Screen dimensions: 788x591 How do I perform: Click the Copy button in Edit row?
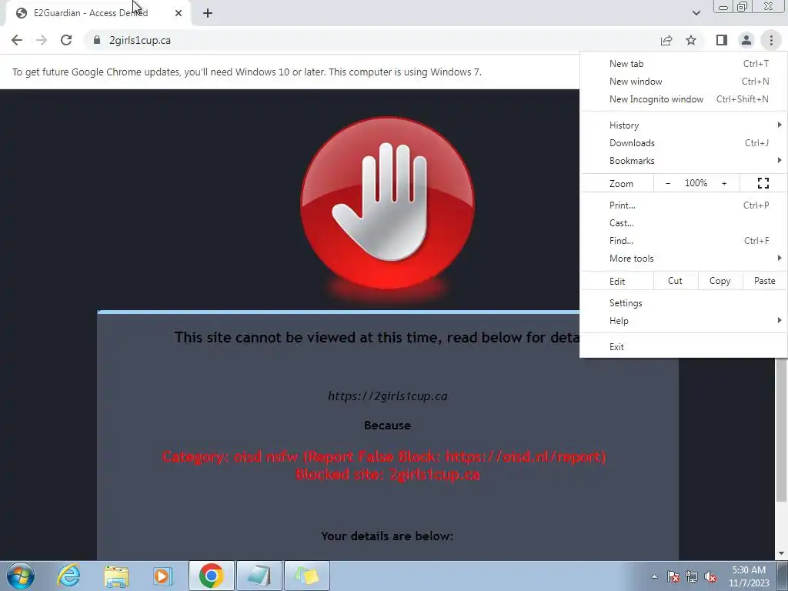(720, 281)
